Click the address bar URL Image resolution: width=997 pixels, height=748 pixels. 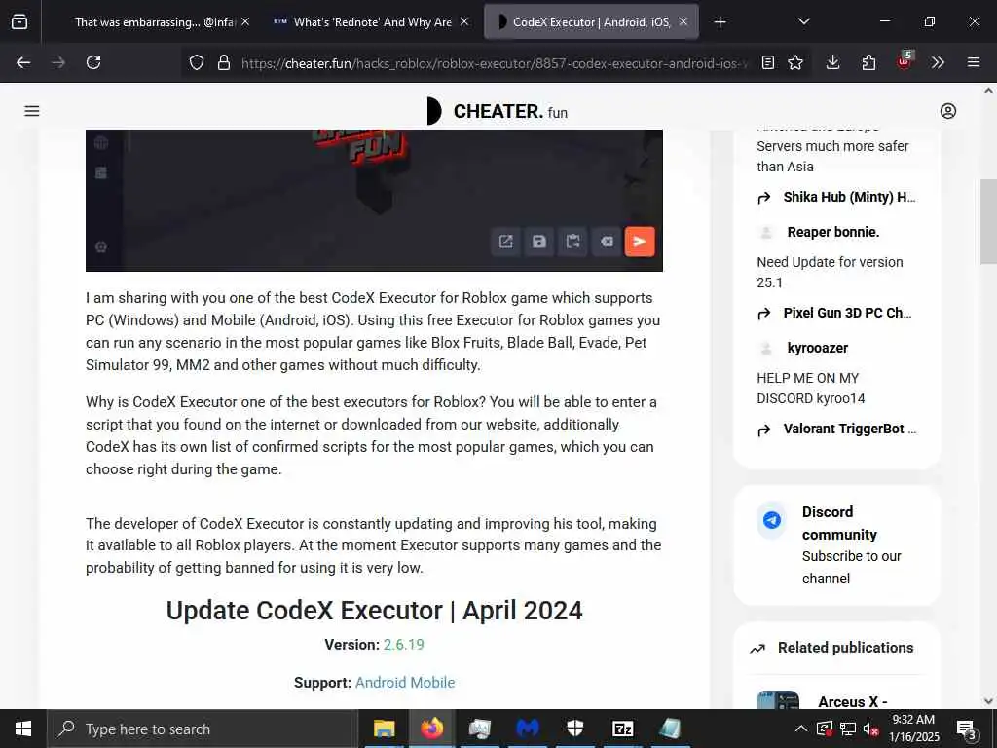coord(495,63)
